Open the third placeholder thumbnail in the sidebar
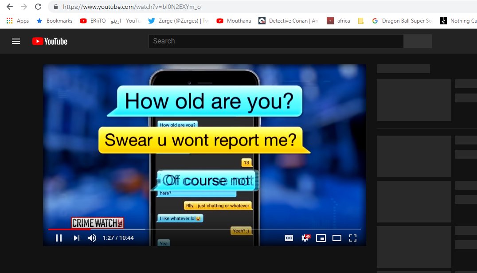This screenshot has height=273, width=477. [414, 202]
